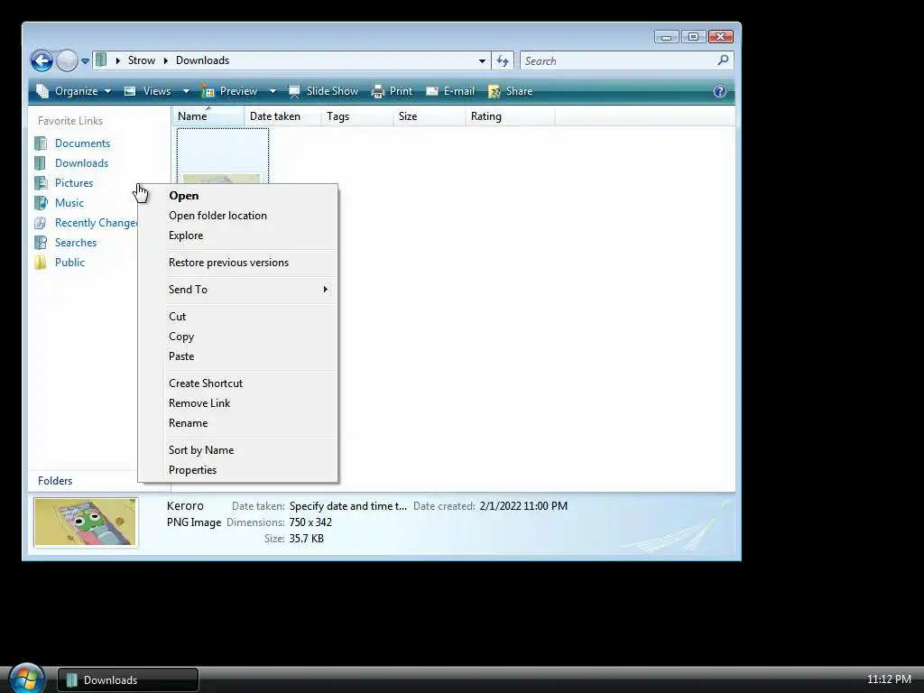Sort by the Tags column header

(357, 116)
